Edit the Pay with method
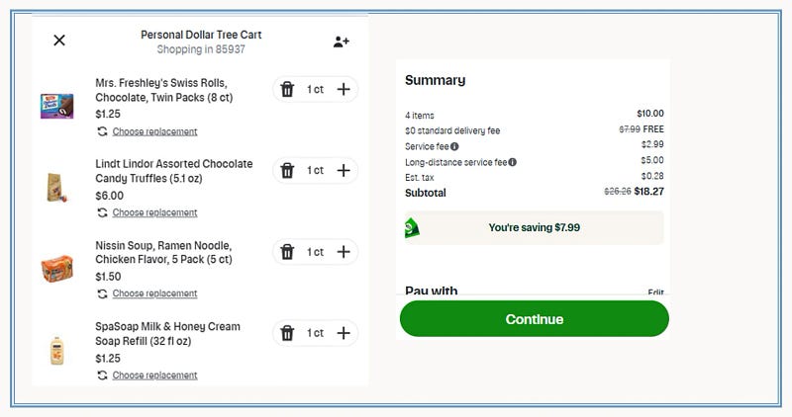The width and height of the screenshot is (792, 417). tap(655, 292)
